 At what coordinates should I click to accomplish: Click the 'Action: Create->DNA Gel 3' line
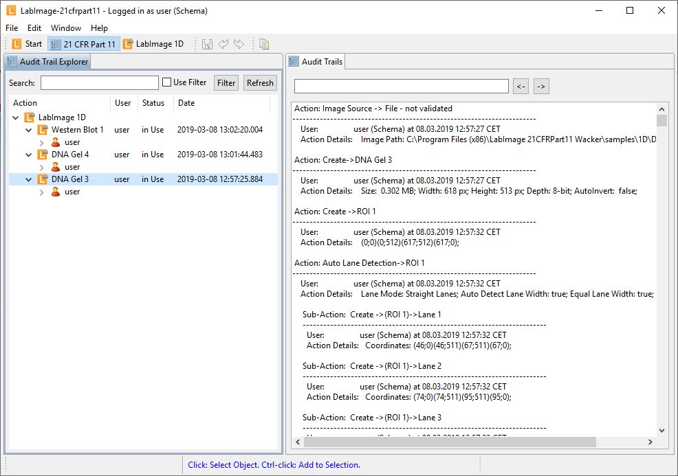pyautogui.click(x=343, y=160)
